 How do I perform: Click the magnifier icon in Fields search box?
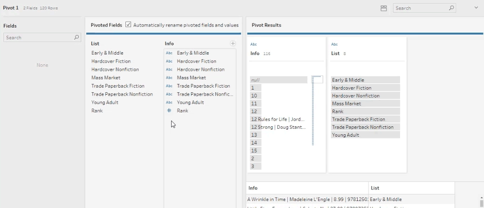[77, 37]
